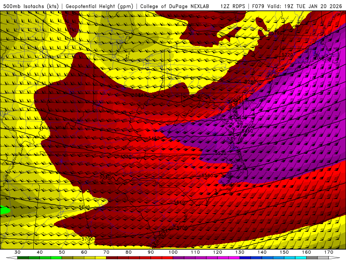
Task: Click the darkest red legend swatch at 70
Action: (112, 258)
